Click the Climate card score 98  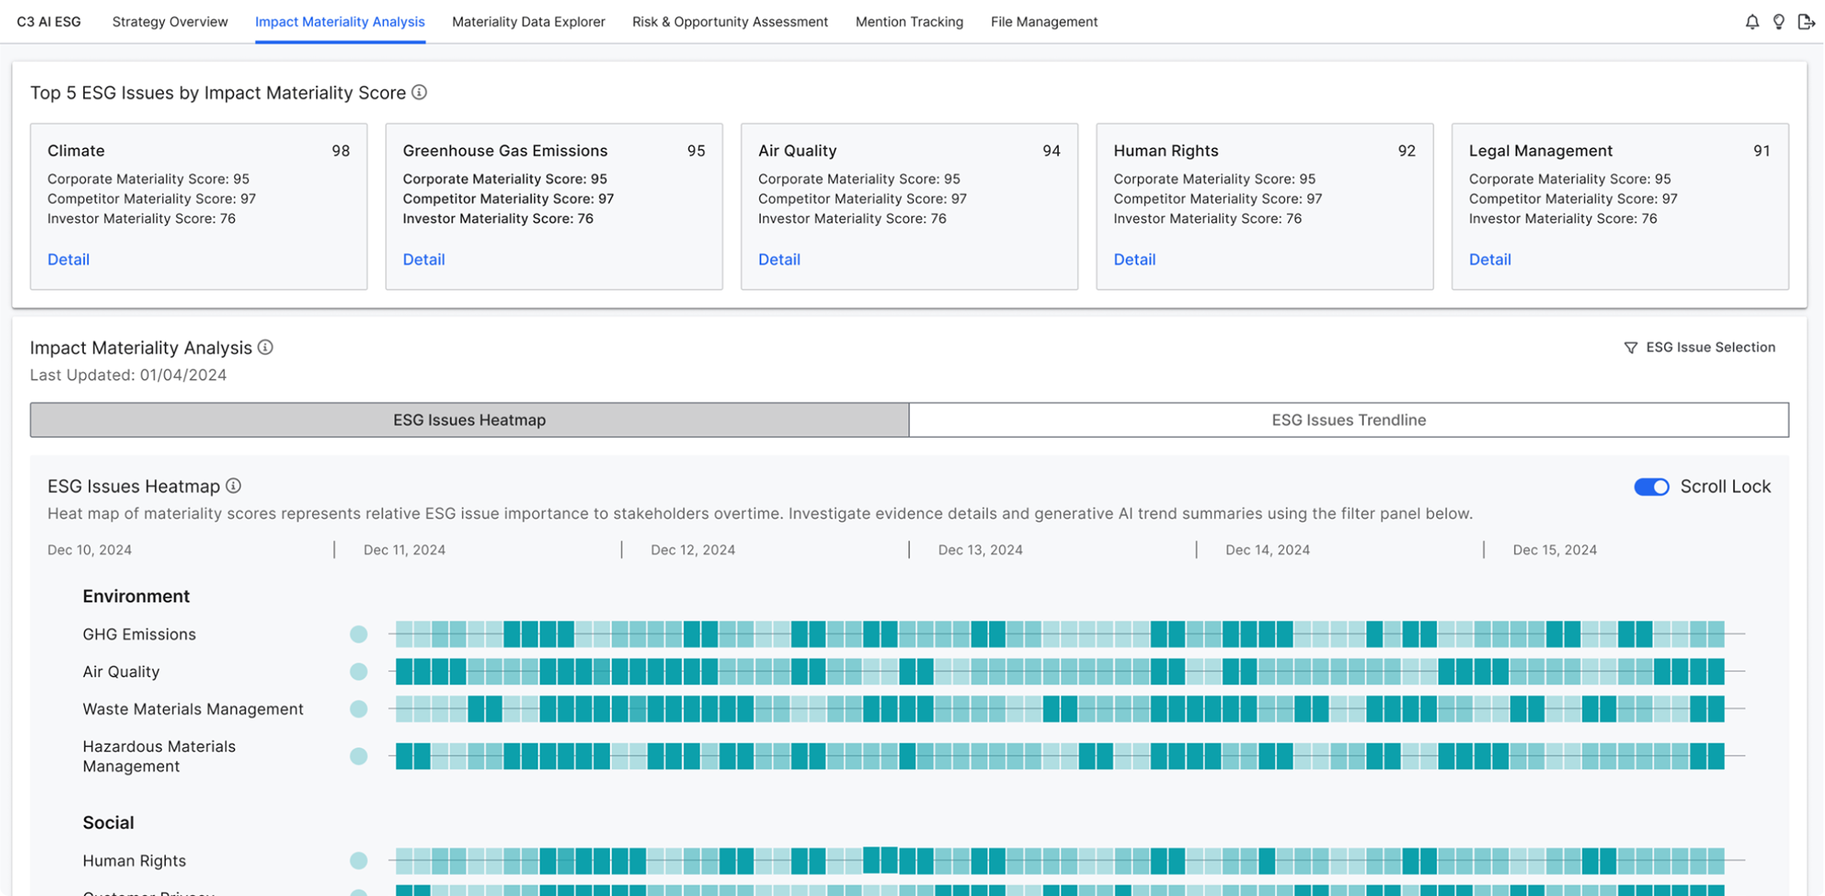(x=341, y=150)
